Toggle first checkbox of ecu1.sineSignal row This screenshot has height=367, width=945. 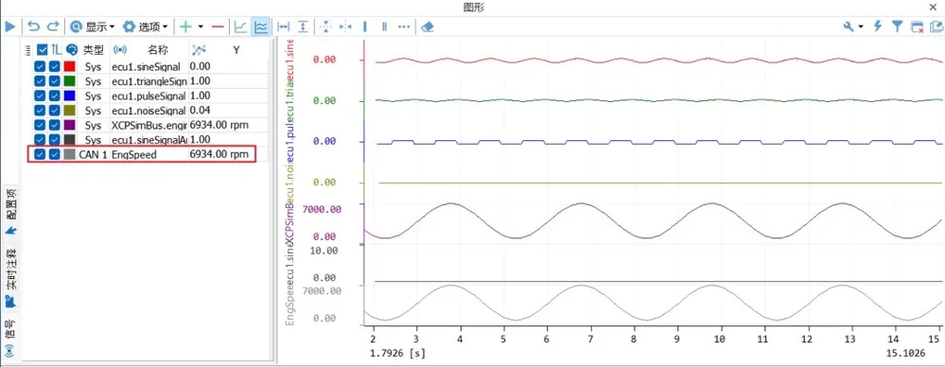[40, 66]
